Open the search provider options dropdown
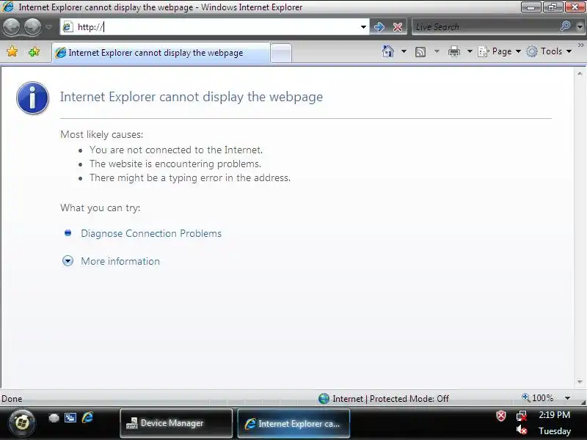This screenshot has width=587, height=440. 580,27
